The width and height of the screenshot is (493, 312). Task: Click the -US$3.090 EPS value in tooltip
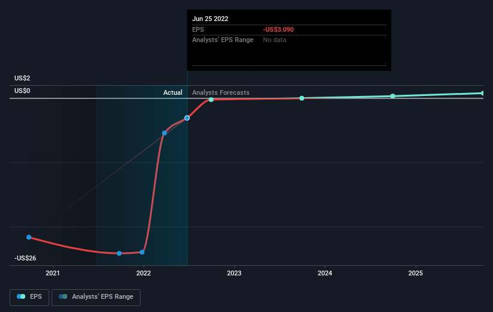click(278, 29)
